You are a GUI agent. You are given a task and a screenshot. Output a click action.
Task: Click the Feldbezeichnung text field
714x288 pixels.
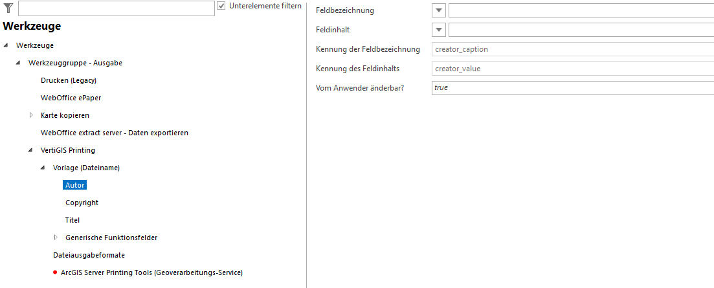[581, 10]
